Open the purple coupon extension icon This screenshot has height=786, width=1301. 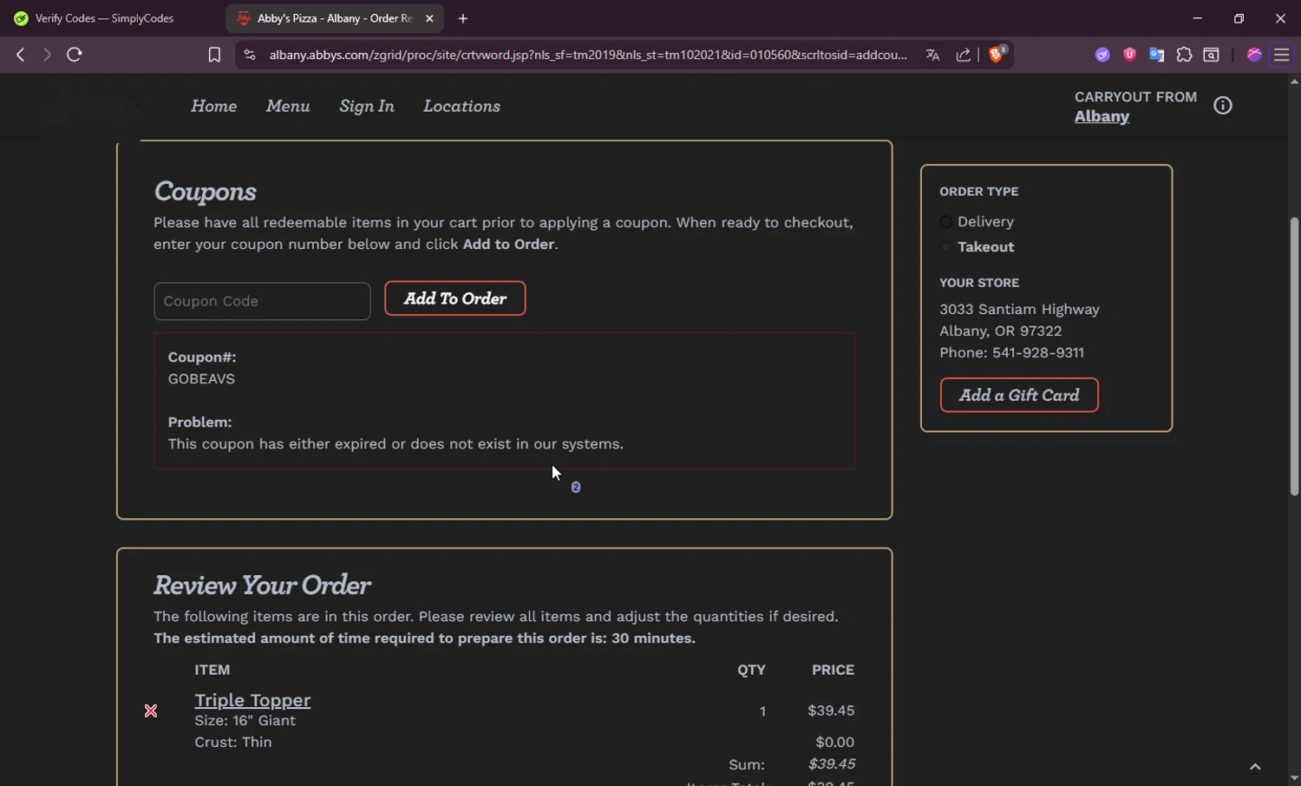pos(1102,55)
